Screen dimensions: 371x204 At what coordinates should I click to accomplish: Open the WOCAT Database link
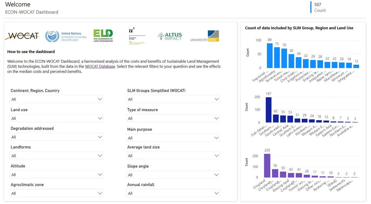pyautogui.click(x=100, y=66)
